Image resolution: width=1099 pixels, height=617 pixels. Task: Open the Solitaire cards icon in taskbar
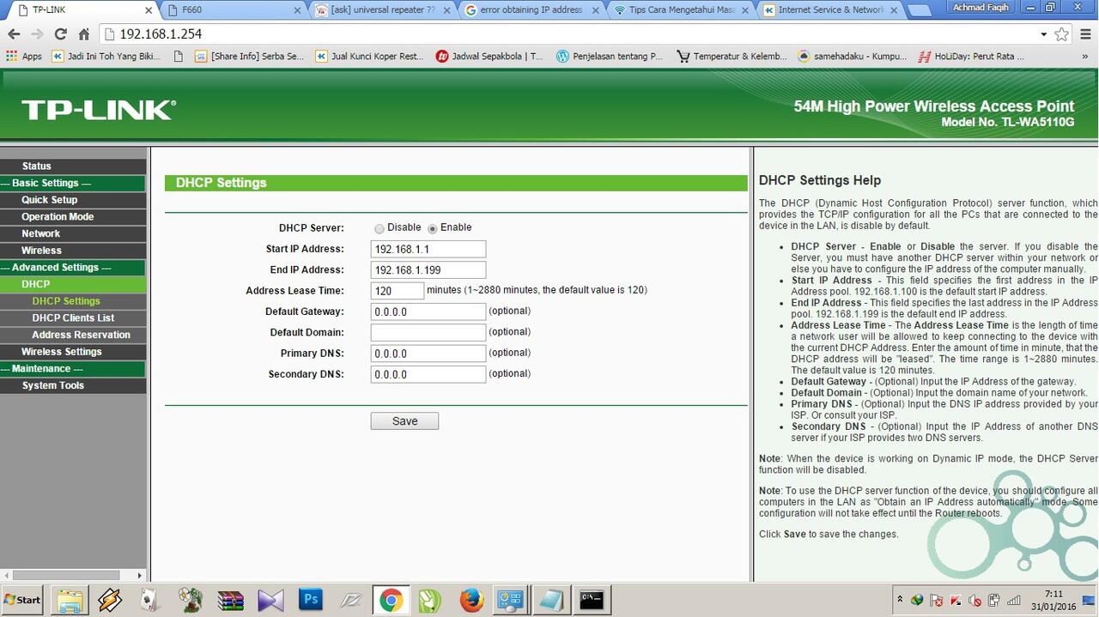pos(150,600)
